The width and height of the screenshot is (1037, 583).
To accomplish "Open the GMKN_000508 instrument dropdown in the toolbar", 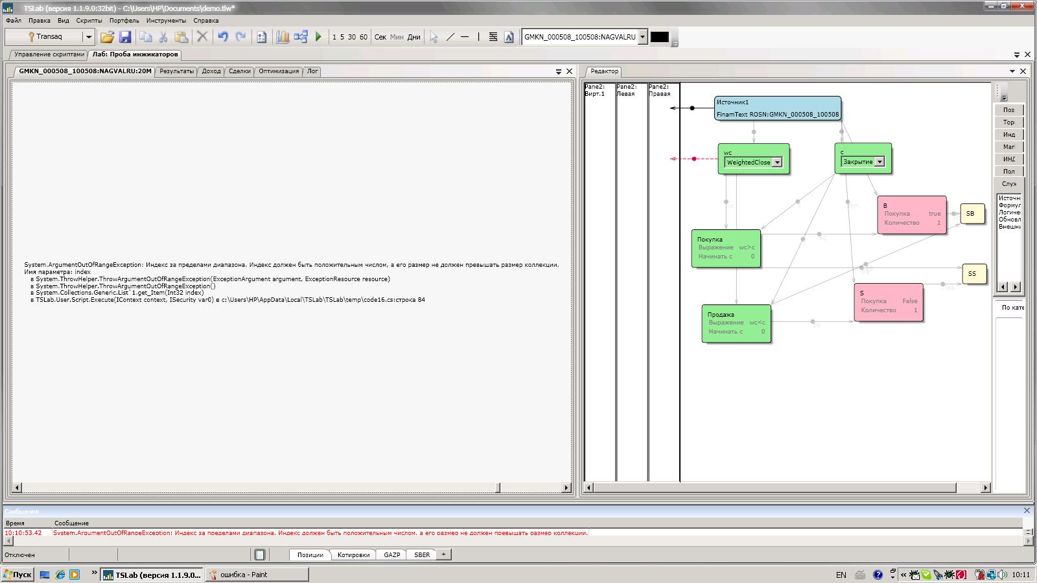I will point(642,37).
